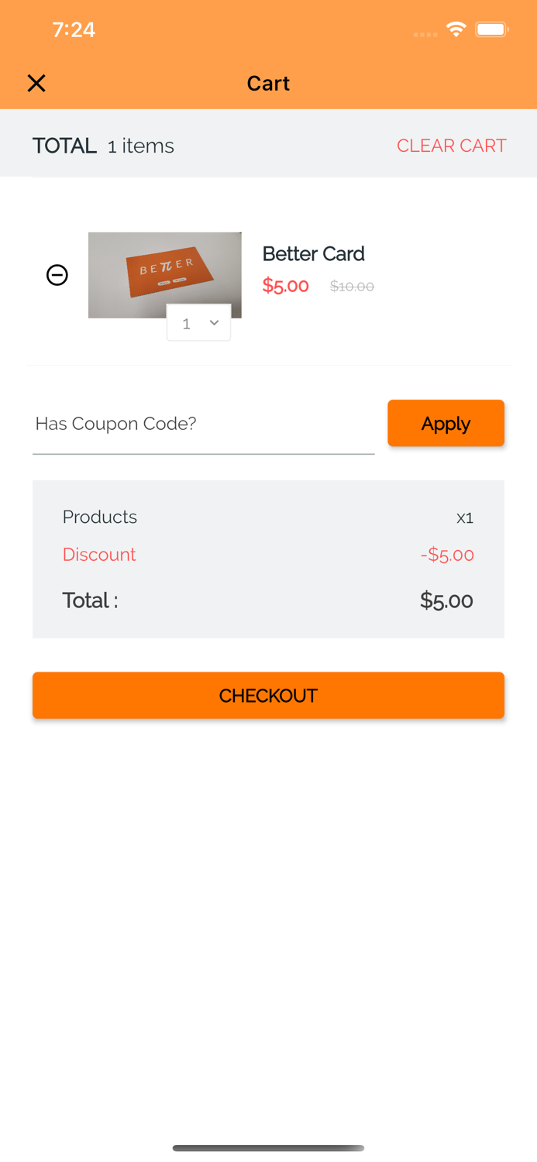
Task: Close the Cart screen with the X icon
Action: [x=36, y=83]
